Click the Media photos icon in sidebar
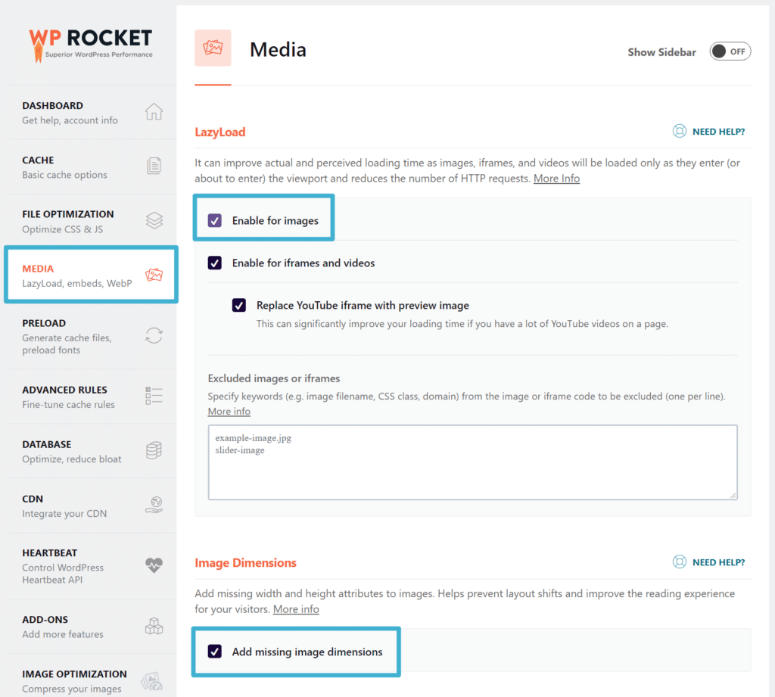The width and height of the screenshot is (775, 697). click(154, 275)
